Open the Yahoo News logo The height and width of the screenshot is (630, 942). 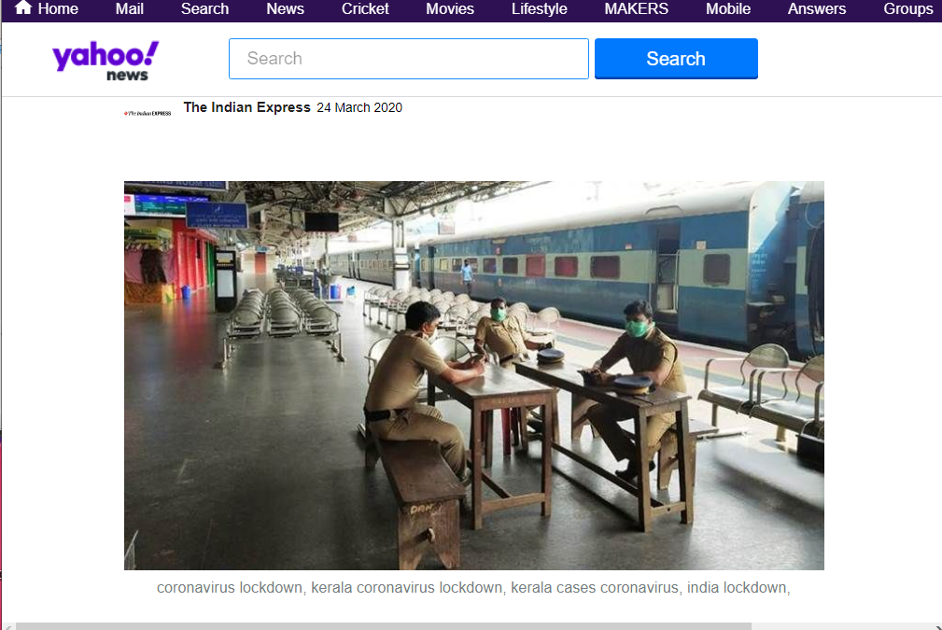[105, 61]
